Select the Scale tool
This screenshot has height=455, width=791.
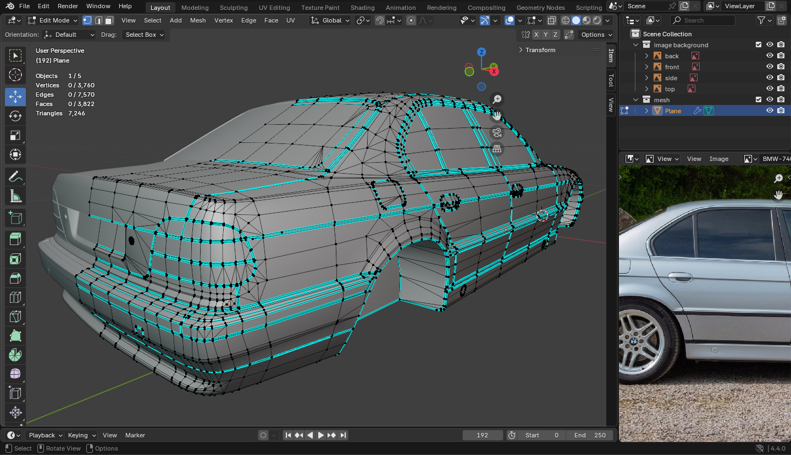(x=15, y=135)
